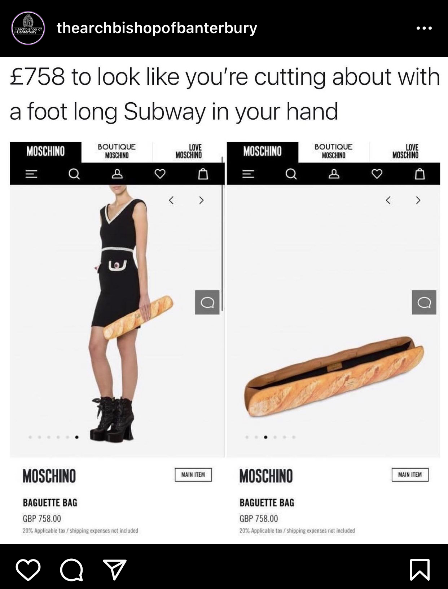The width and height of the screenshot is (448, 589).
Task: Open wishlist heart in right Moschino panel
Action: click(377, 174)
